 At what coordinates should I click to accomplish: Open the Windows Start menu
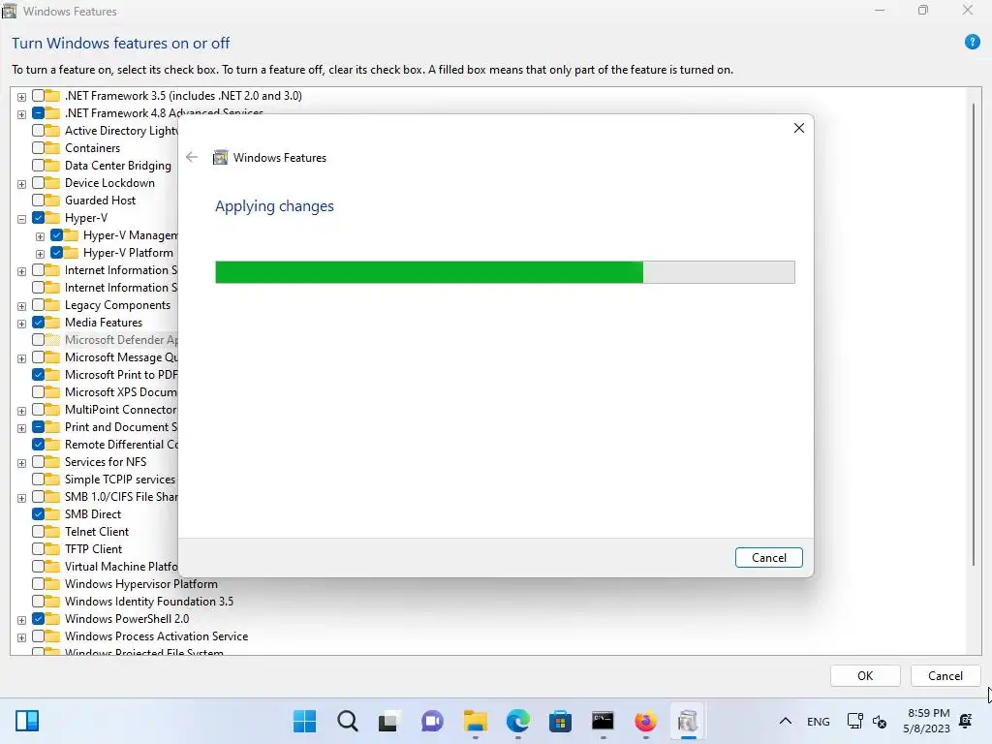(x=304, y=721)
